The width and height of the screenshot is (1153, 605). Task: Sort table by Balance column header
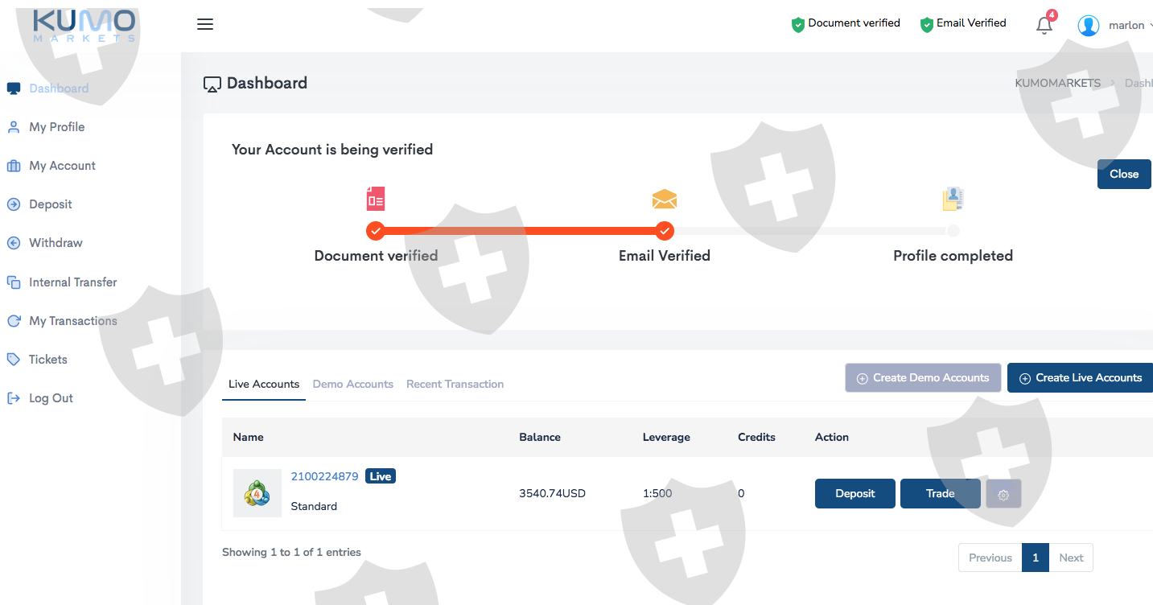pos(540,438)
